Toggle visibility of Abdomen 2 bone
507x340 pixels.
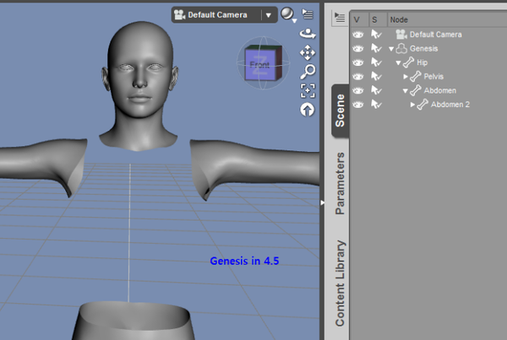click(x=358, y=105)
